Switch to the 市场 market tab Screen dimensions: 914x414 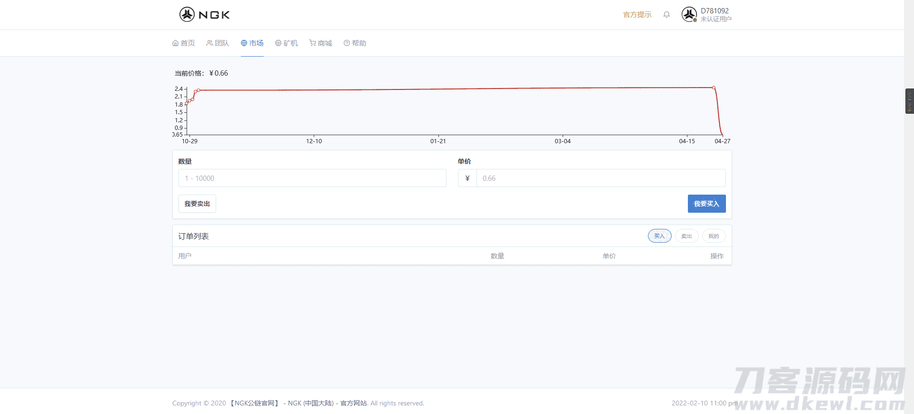pyautogui.click(x=252, y=43)
